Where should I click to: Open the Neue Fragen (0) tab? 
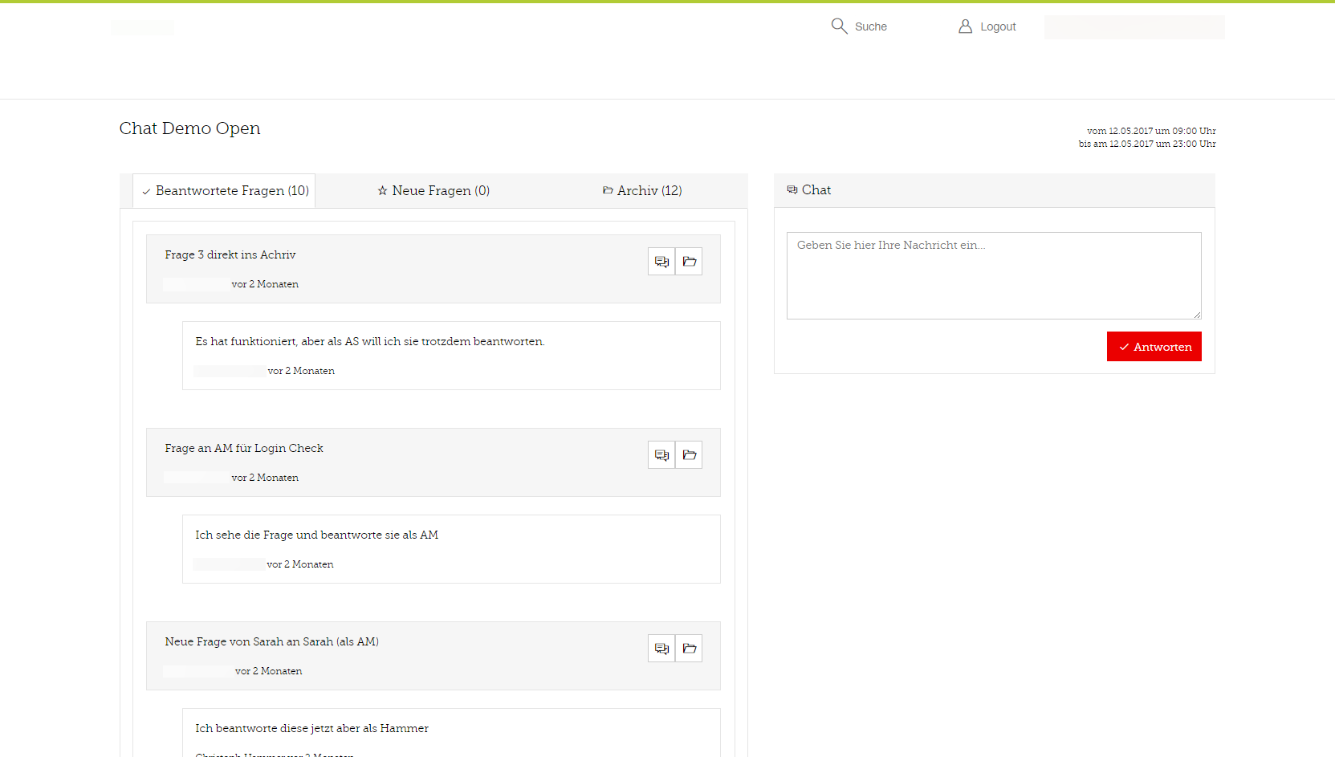[x=433, y=191]
